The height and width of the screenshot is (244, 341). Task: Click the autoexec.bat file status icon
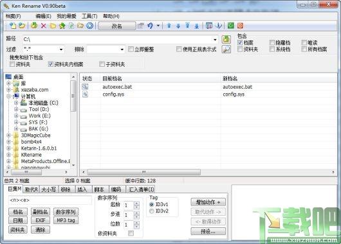(85, 87)
